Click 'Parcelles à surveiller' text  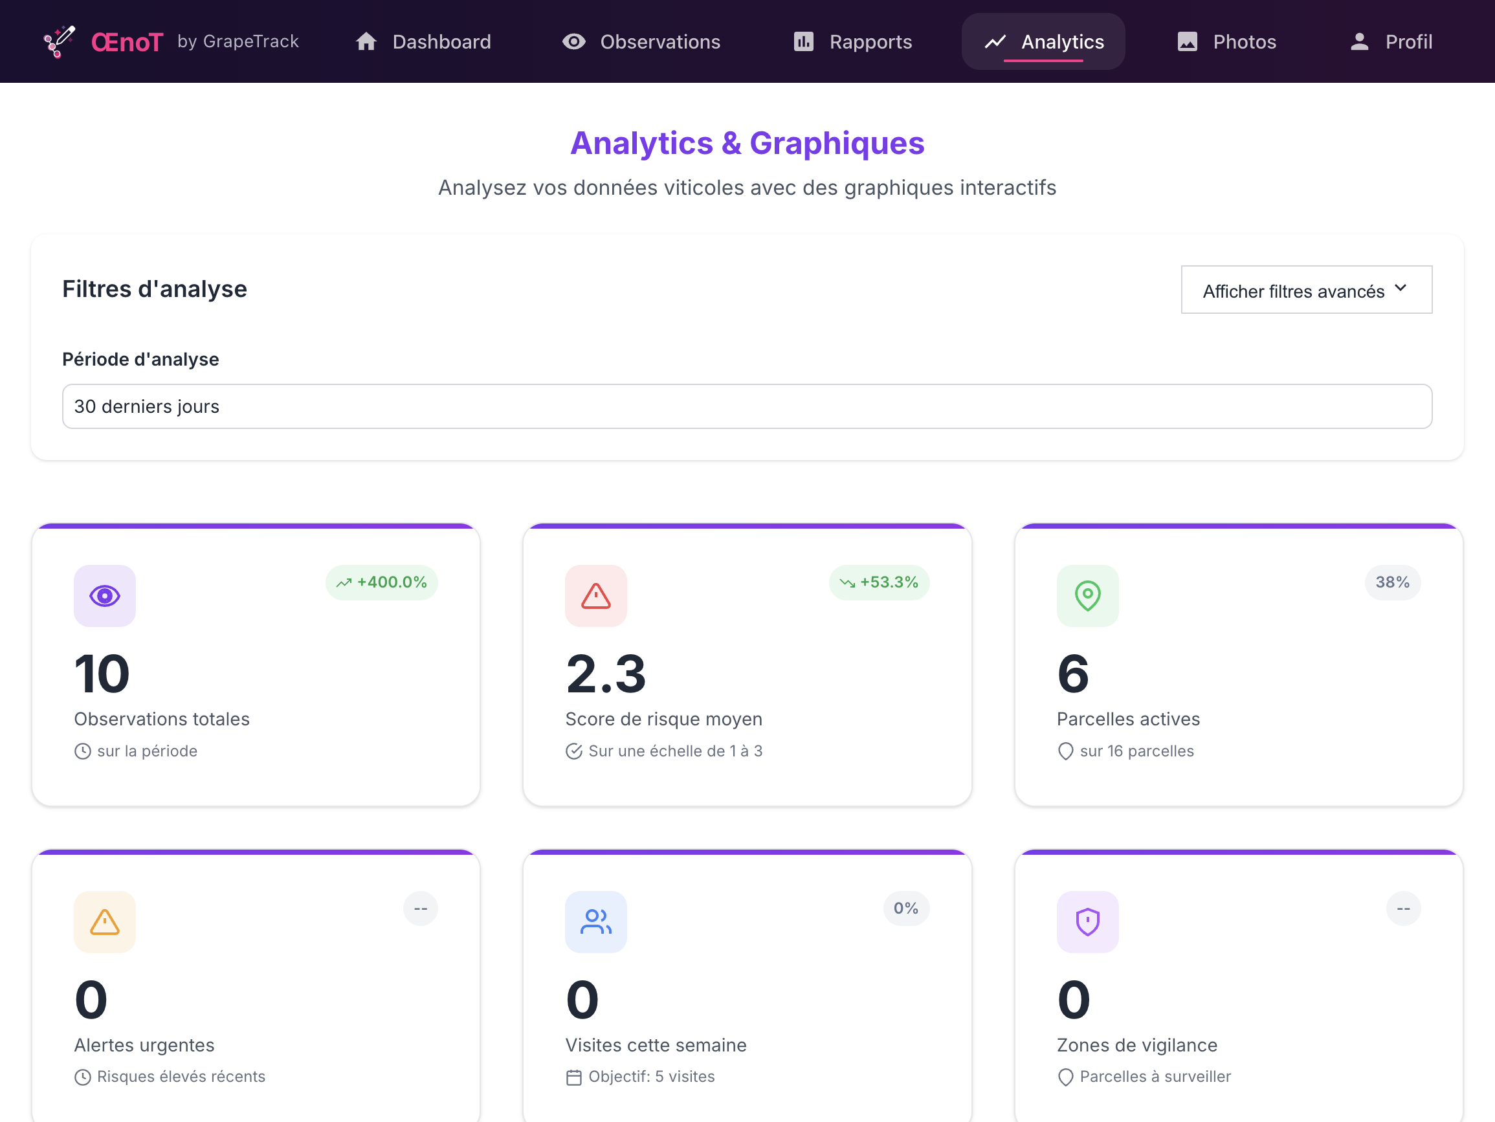pyautogui.click(x=1155, y=1077)
